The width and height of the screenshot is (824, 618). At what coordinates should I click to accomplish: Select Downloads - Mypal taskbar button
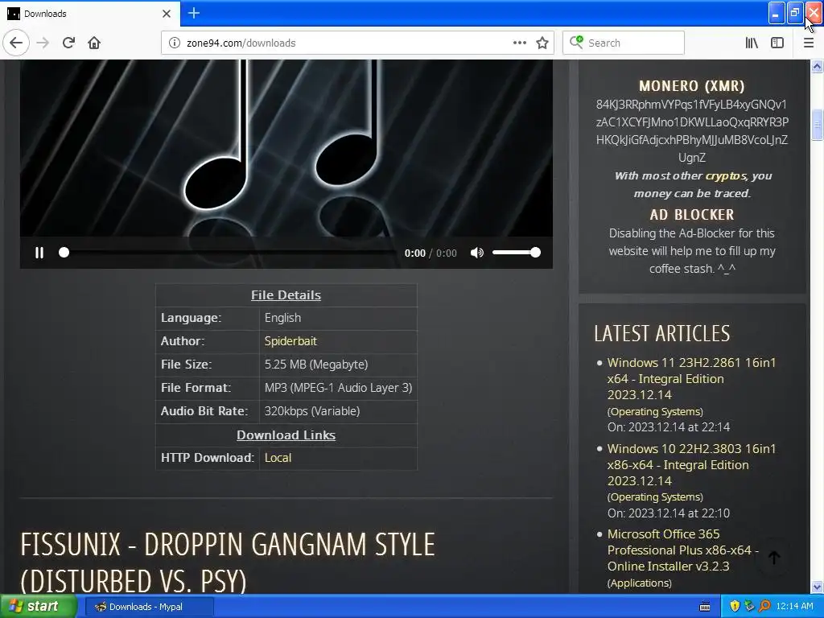149,607
